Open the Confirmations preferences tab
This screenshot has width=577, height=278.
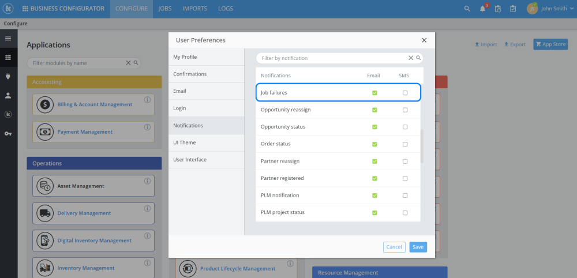click(190, 74)
